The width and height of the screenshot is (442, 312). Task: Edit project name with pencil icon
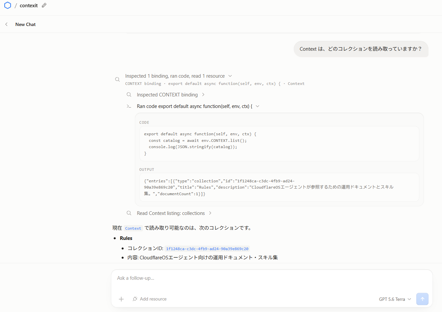(44, 5)
